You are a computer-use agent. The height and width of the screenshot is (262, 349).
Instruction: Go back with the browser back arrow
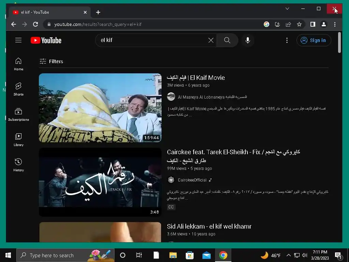tap(14, 24)
